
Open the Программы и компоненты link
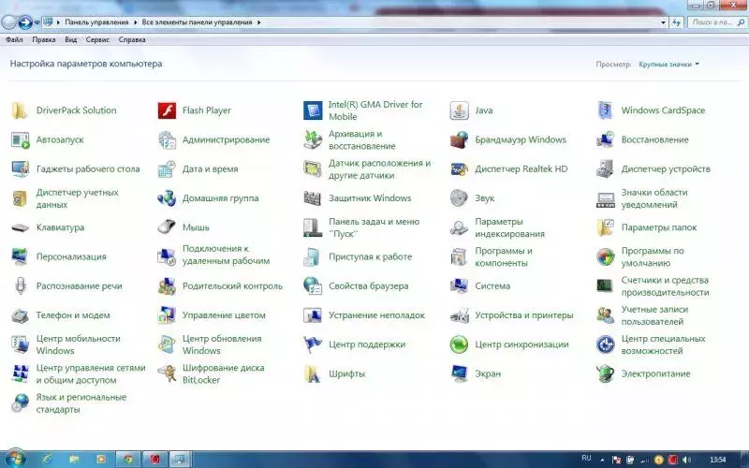(x=504, y=256)
